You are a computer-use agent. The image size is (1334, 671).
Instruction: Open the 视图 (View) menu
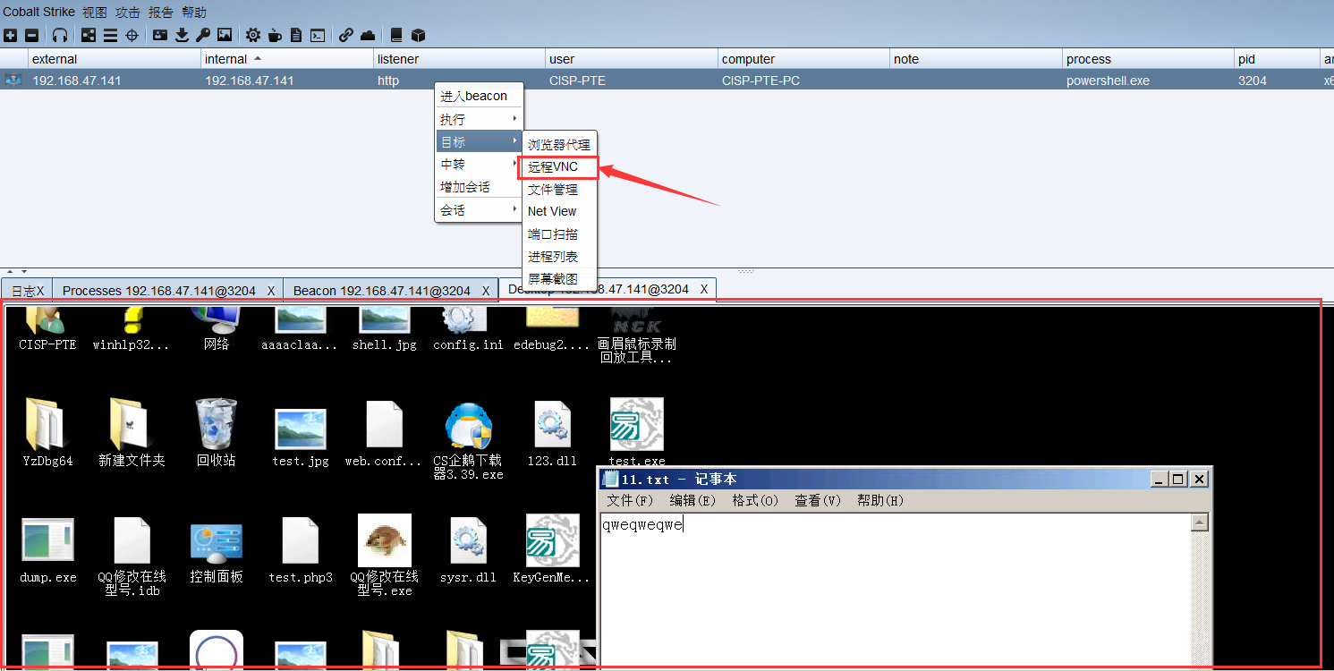(94, 13)
